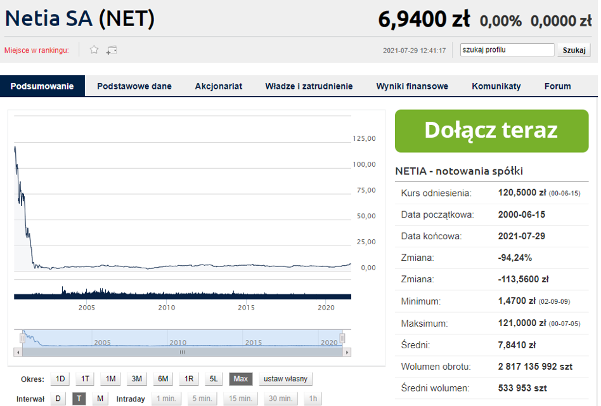The image size is (601, 406).
Task: Click the Netia SA (NET) heading
Action: 80,18
